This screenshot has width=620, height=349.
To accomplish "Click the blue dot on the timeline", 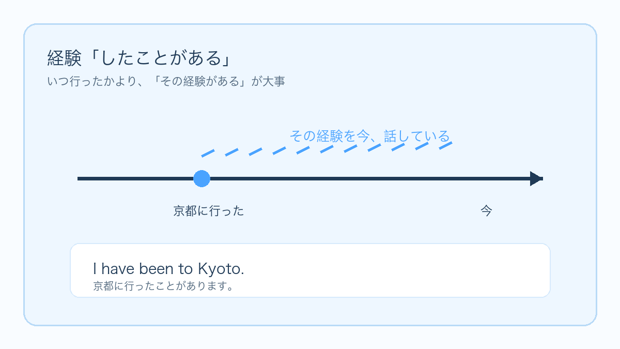I will [202, 178].
